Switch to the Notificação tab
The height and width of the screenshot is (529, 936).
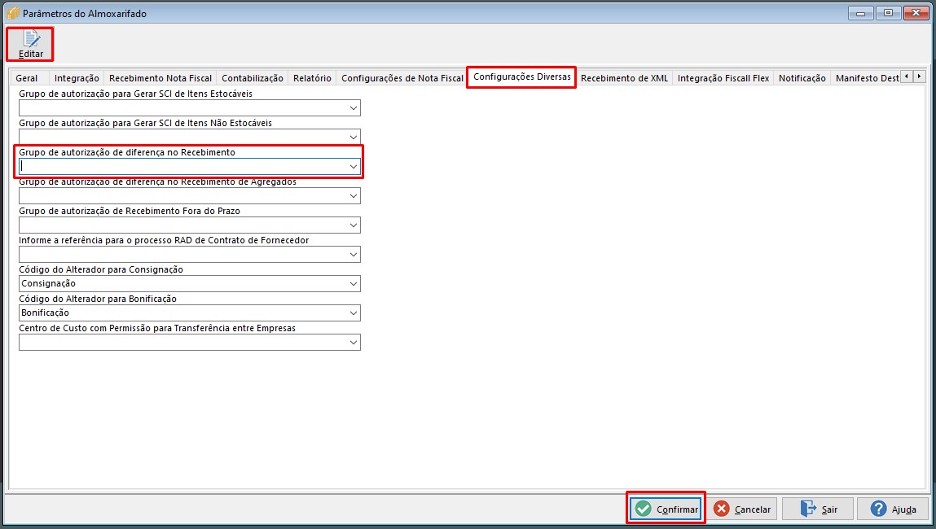tap(802, 78)
